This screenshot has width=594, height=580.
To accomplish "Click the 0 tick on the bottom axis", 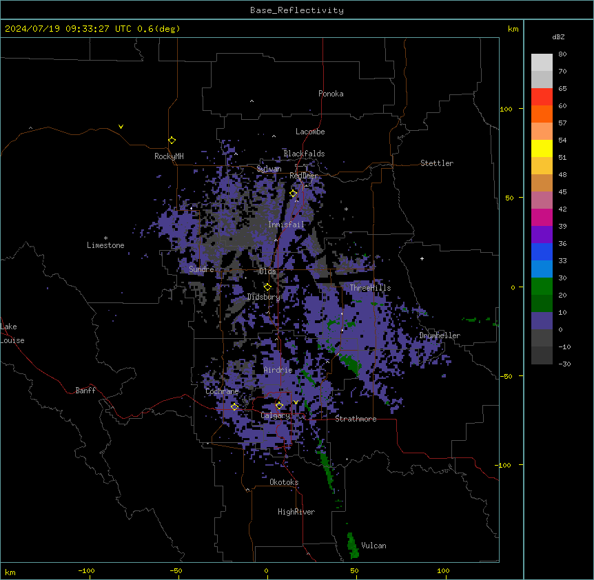I will 266,570.
